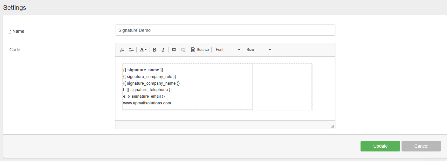The image size is (447, 161).
Task: Remove link with Unlink icon
Action: (x=183, y=50)
